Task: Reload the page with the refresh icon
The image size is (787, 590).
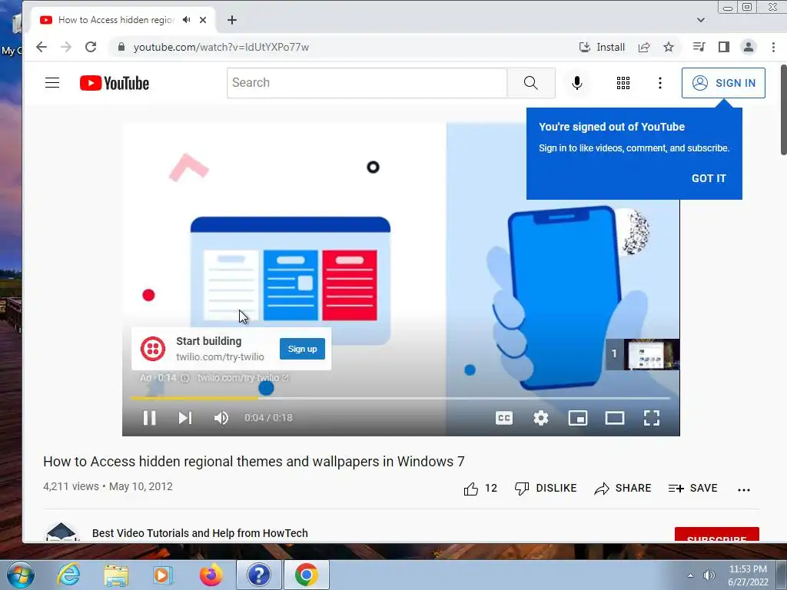Action: tap(91, 47)
